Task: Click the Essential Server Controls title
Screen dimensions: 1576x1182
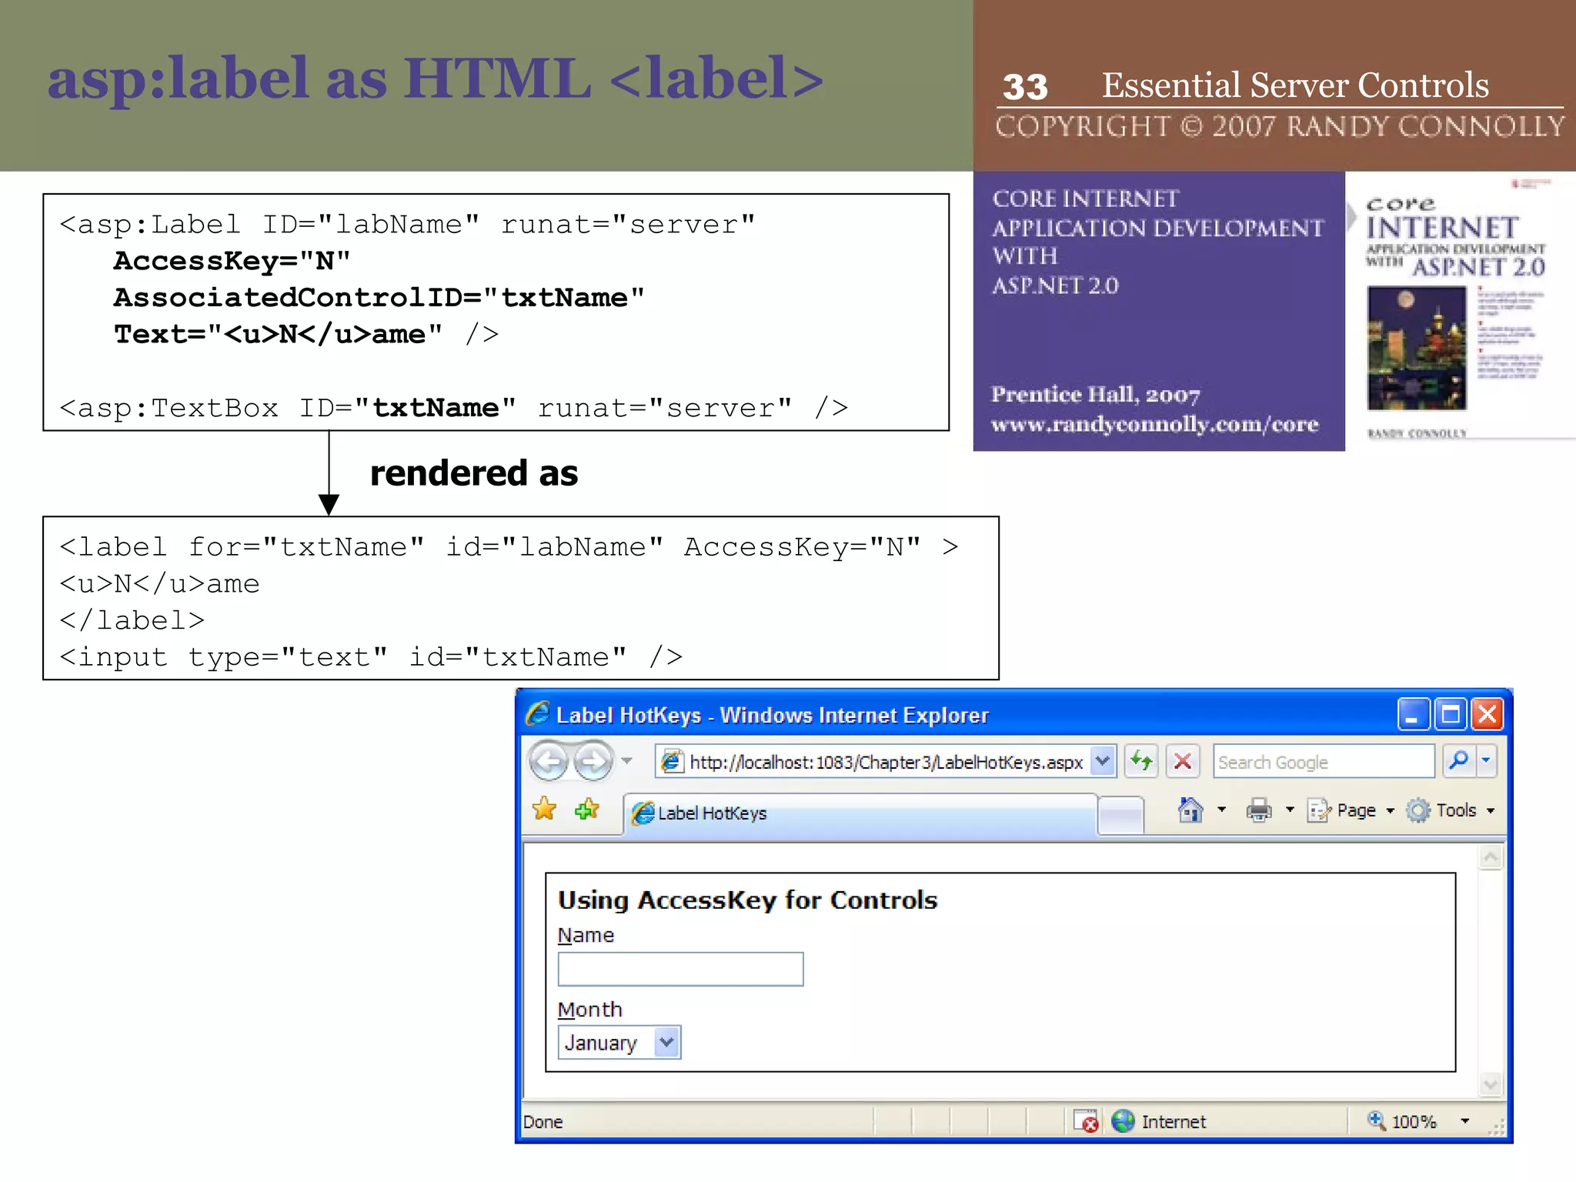Action: tap(1295, 85)
